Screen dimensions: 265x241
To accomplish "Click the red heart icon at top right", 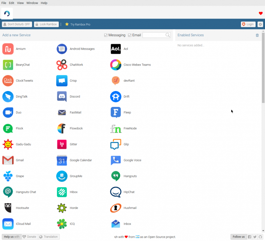I will (x=261, y=13).
